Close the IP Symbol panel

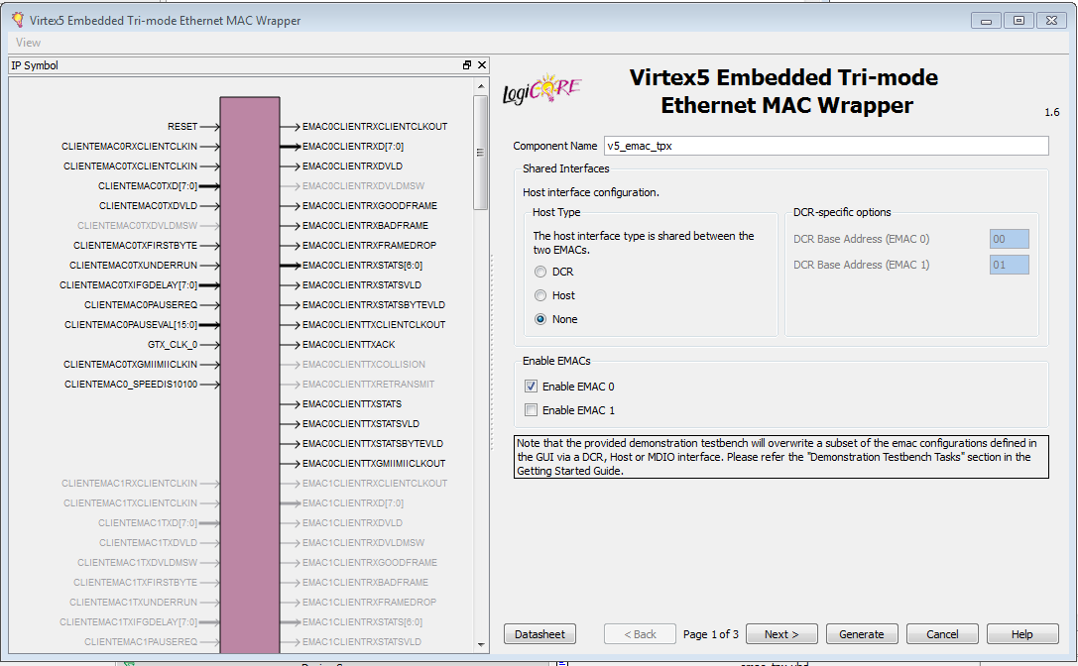click(482, 65)
